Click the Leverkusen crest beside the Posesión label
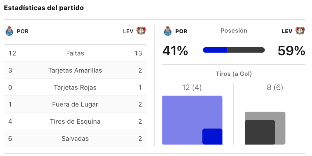 pyautogui.click(x=300, y=31)
